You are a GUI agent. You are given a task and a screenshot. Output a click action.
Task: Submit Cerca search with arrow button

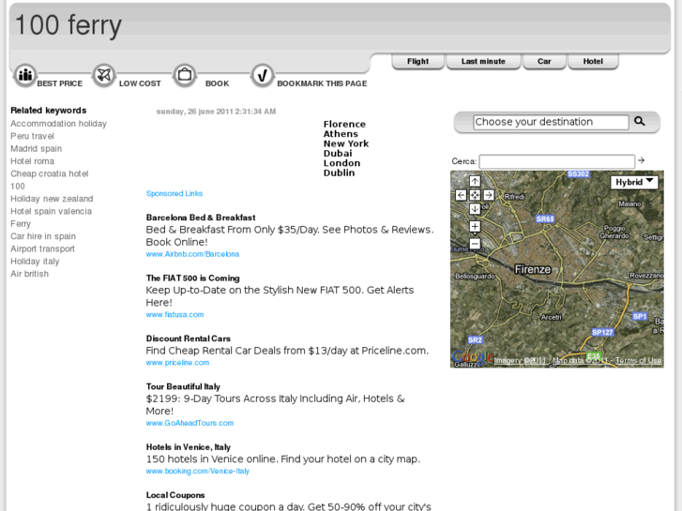pyautogui.click(x=641, y=160)
